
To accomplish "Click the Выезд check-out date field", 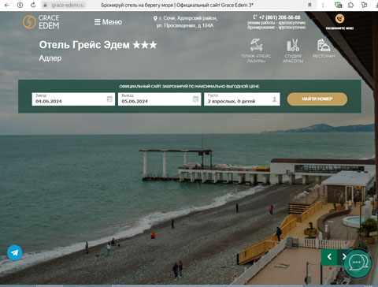I will pos(160,99).
